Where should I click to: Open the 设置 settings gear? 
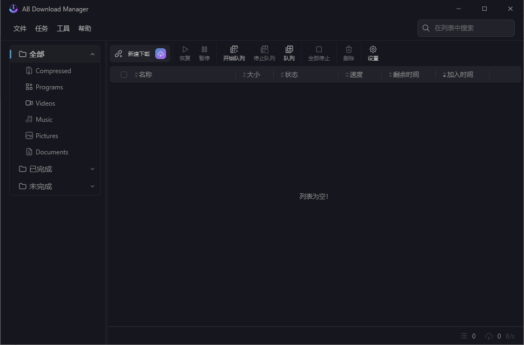point(373,53)
